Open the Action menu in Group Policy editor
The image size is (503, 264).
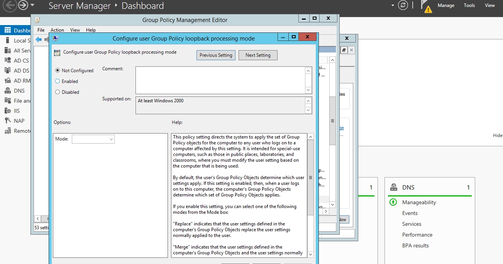point(57,30)
